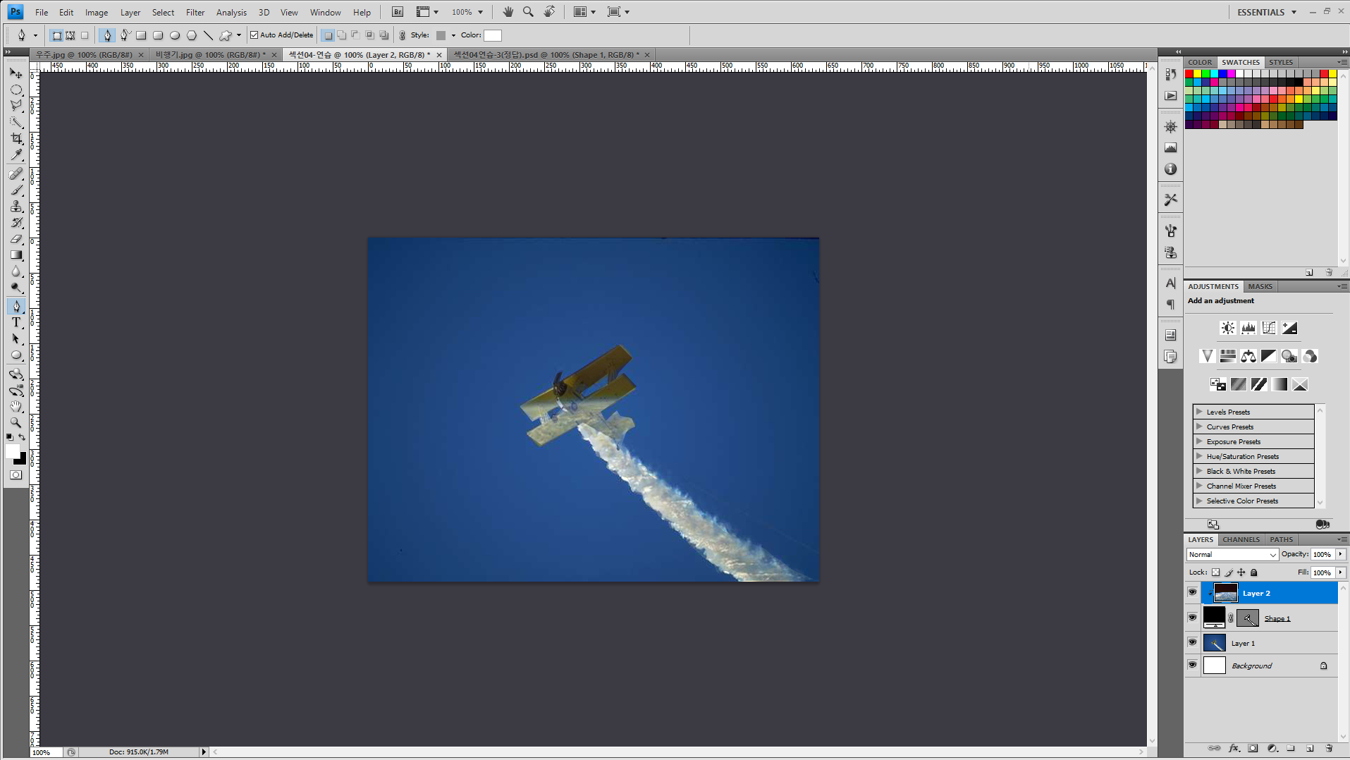Image resolution: width=1350 pixels, height=760 pixels.
Task: Choose the Gradient tool in the toolbox
Action: click(16, 255)
